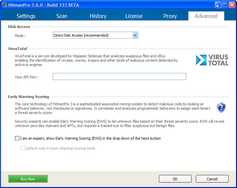Go to the Proxy tab
The width and height of the screenshot is (237, 188).
point(170,16)
